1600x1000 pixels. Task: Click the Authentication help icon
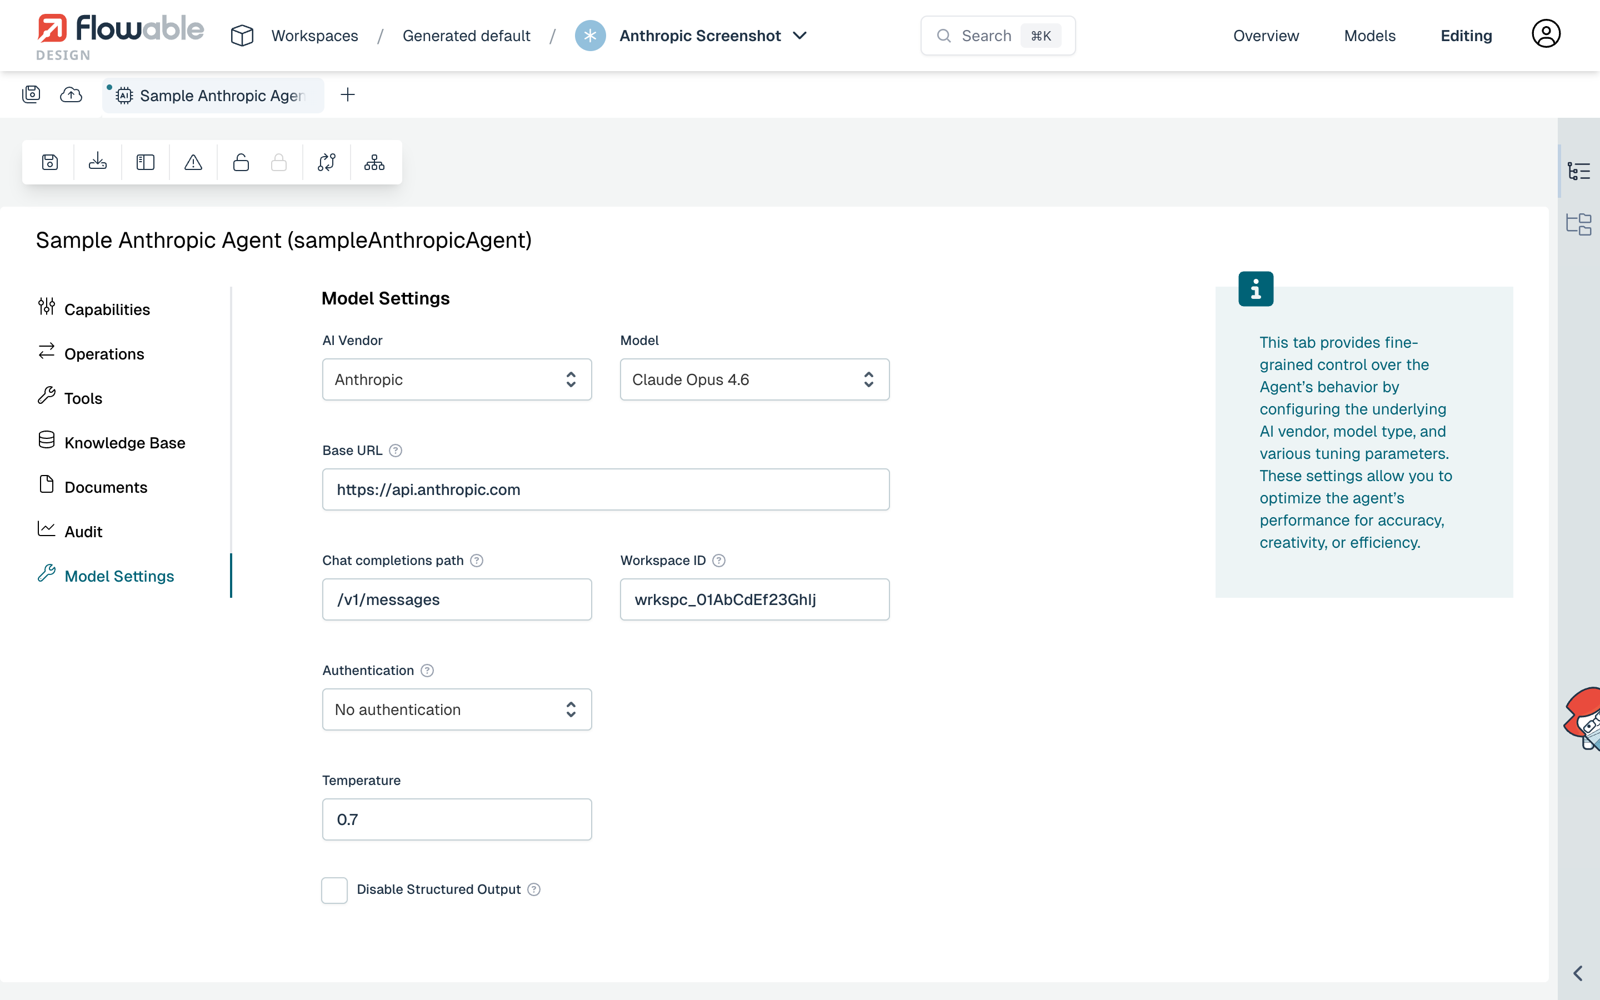[x=427, y=670]
